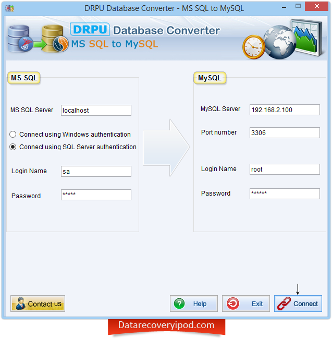Click the MS SQL Password field
332x339 pixels.
96,195
